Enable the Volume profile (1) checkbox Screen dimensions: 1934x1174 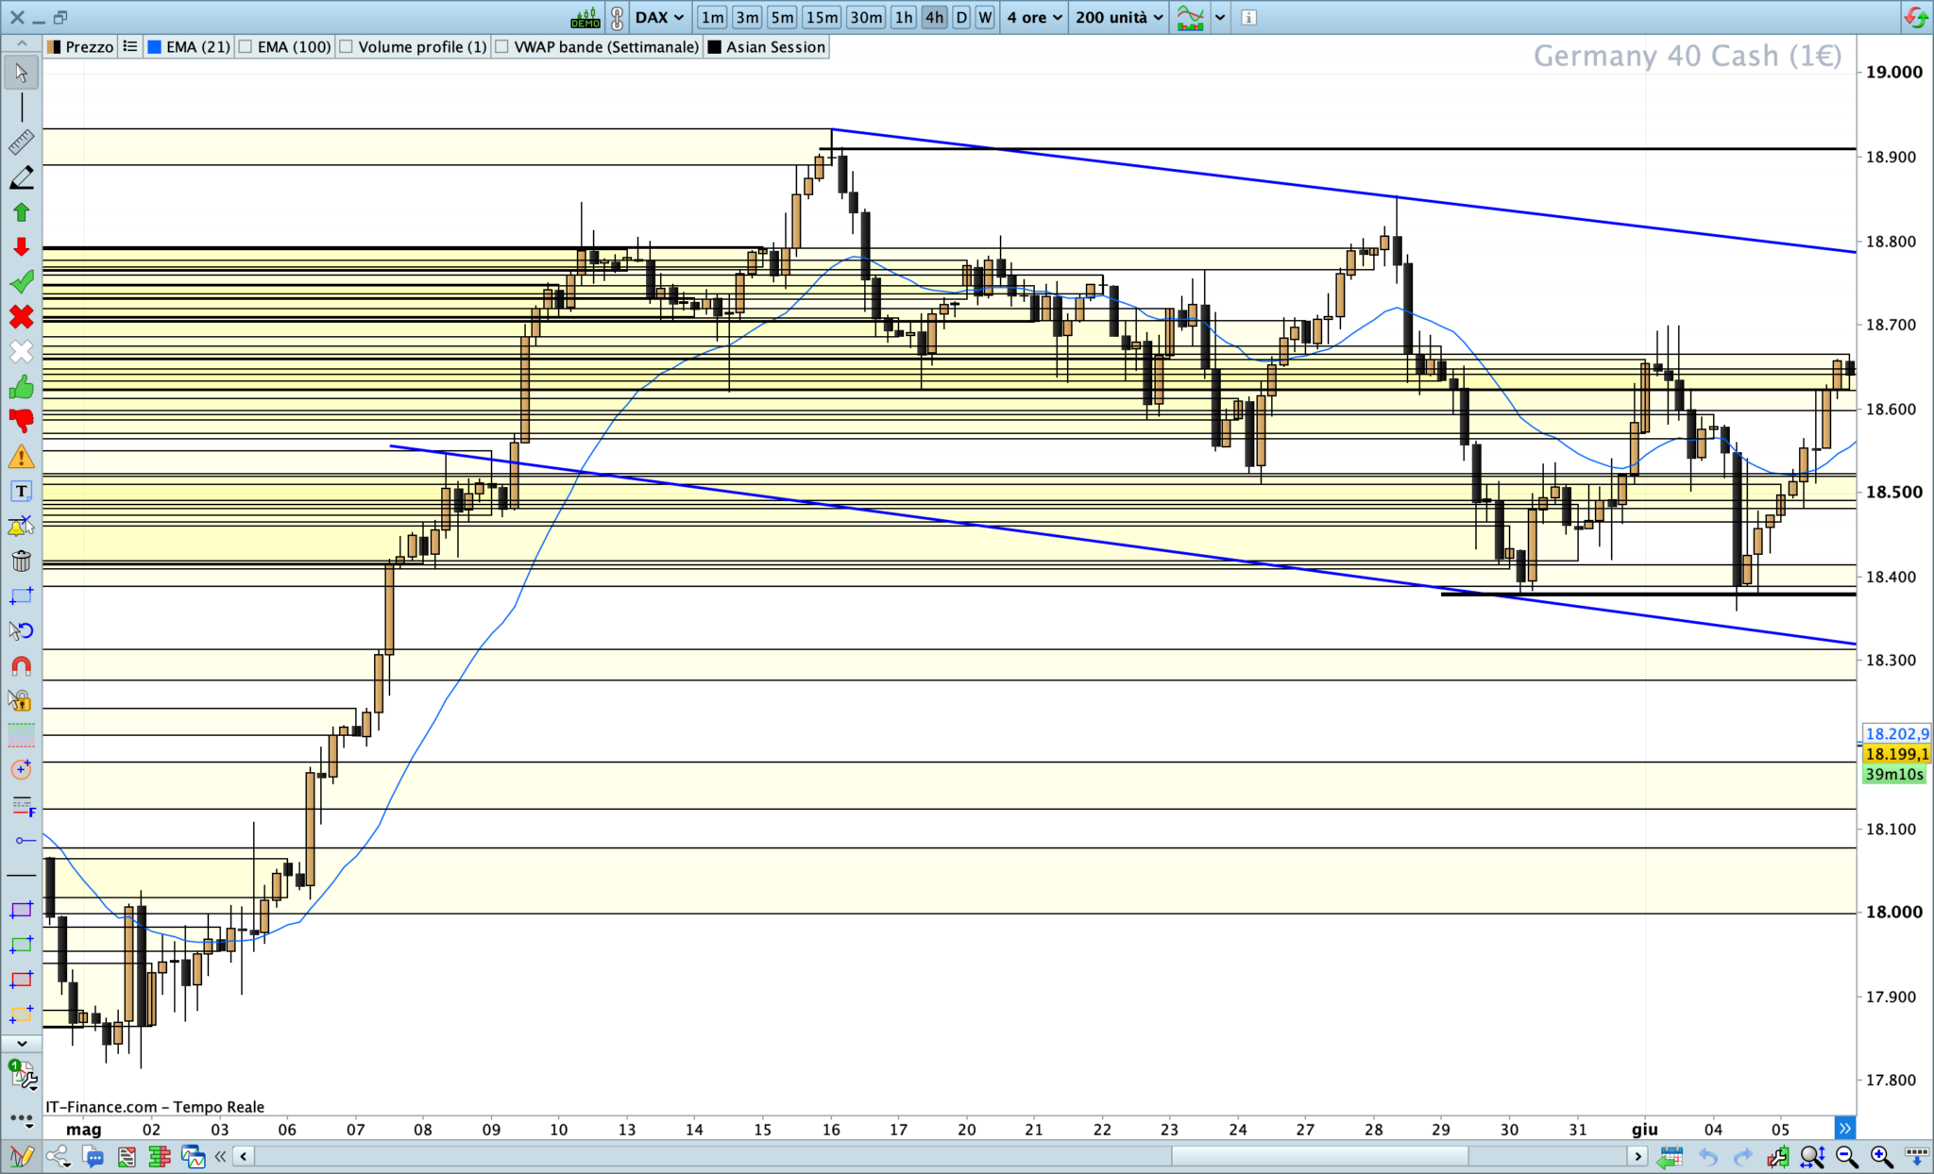[x=347, y=47]
